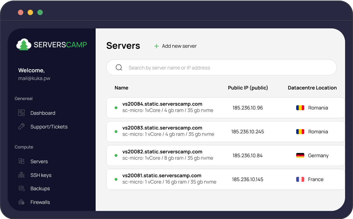This screenshot has height=219, width=353.
Task: Click the magnifier icon in search bar
Action: pyautogui.click(x=119, y=68)
